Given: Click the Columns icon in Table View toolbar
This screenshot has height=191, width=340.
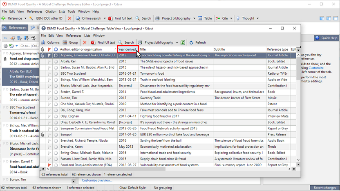Looking at the screenshot, I should click(43, 42).
